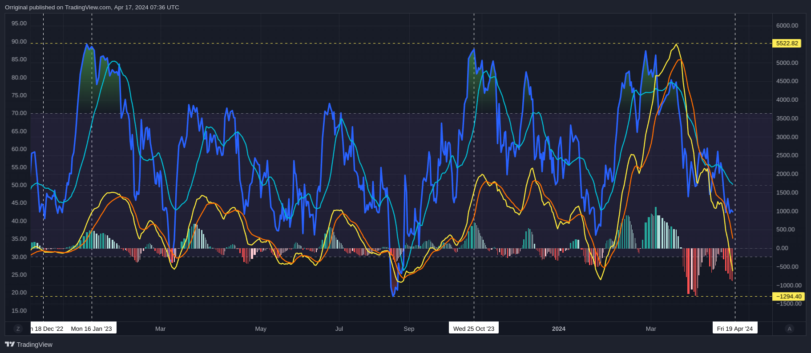Click the A auto-scale button
The width and height of the screenshot is (811, 353).
[790, 329]
